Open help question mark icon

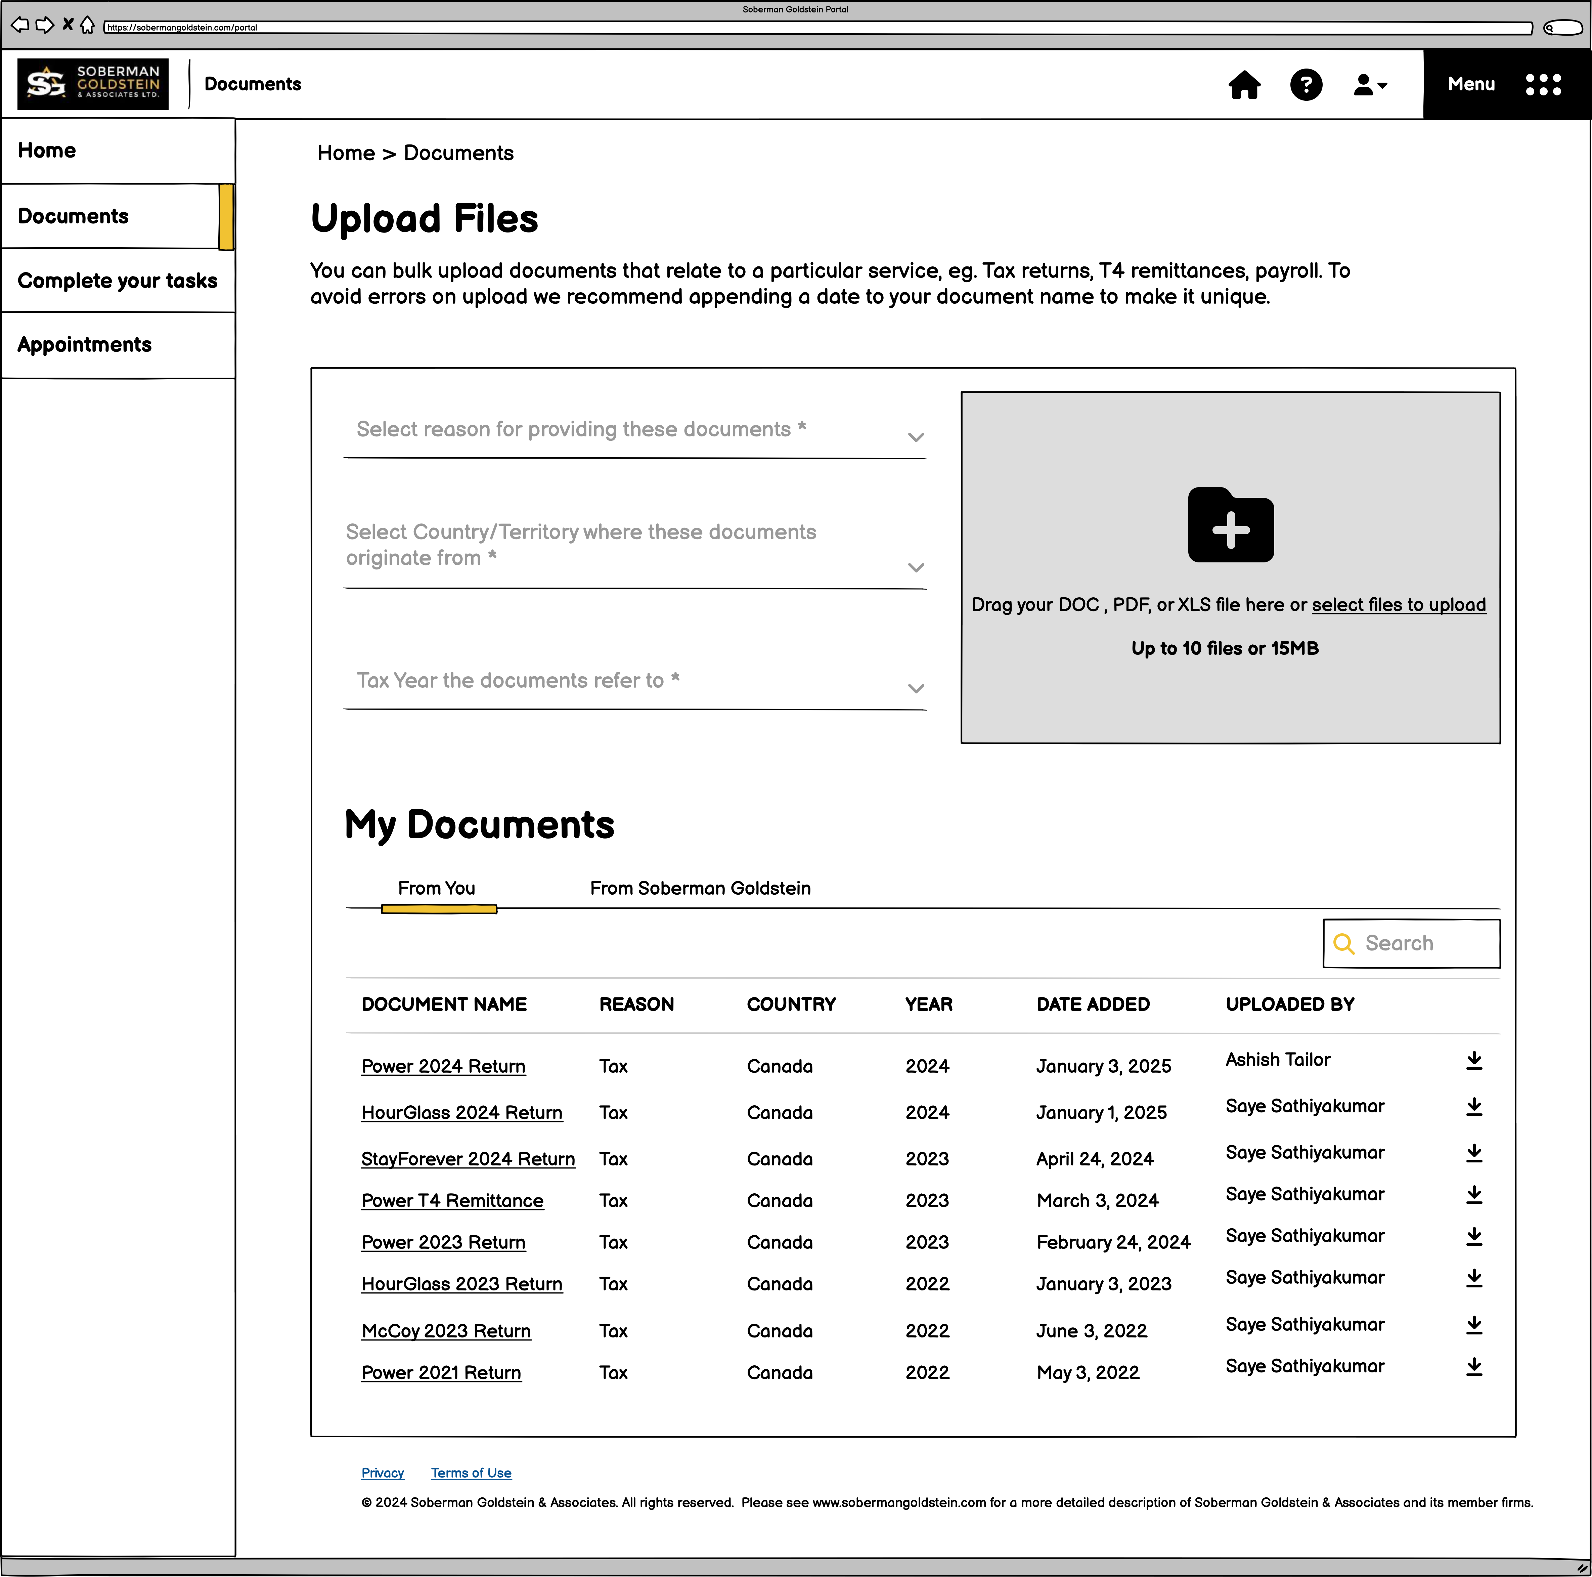point(1306,85)
